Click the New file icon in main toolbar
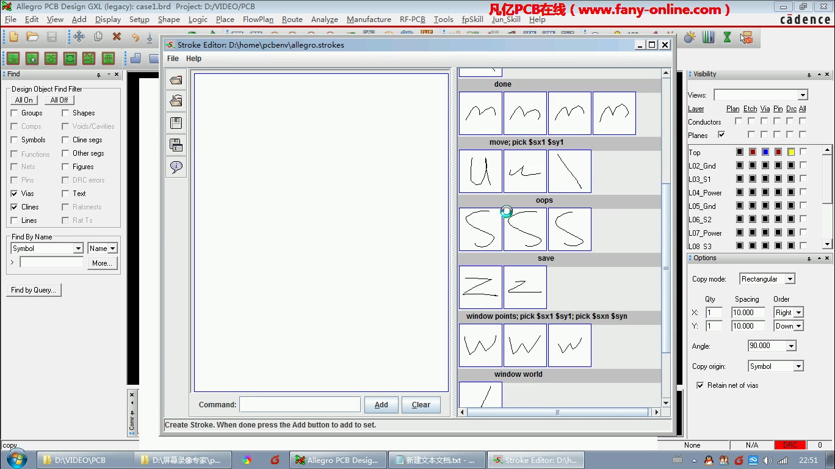Screen dimensions: 835x469 (x=13, y=37)
